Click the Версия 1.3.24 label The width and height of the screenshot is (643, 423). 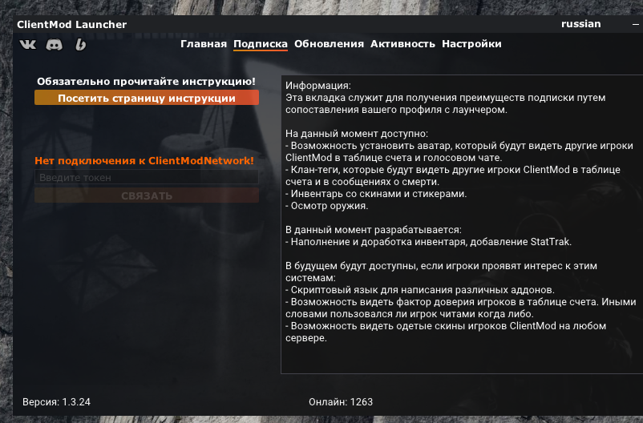coord(56,401)
